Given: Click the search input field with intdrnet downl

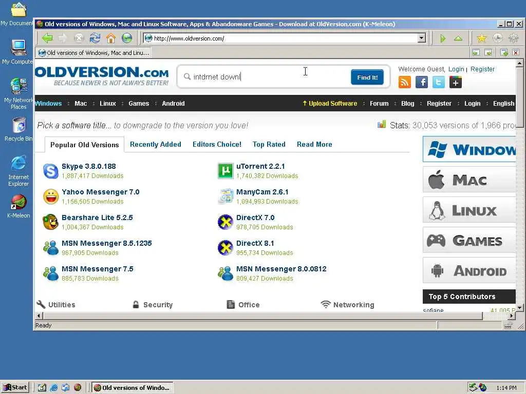Looking at the screenshot, I should (x=265, y=77).
